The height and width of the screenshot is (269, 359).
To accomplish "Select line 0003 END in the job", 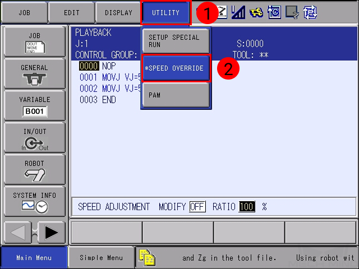I will [98, 100].
